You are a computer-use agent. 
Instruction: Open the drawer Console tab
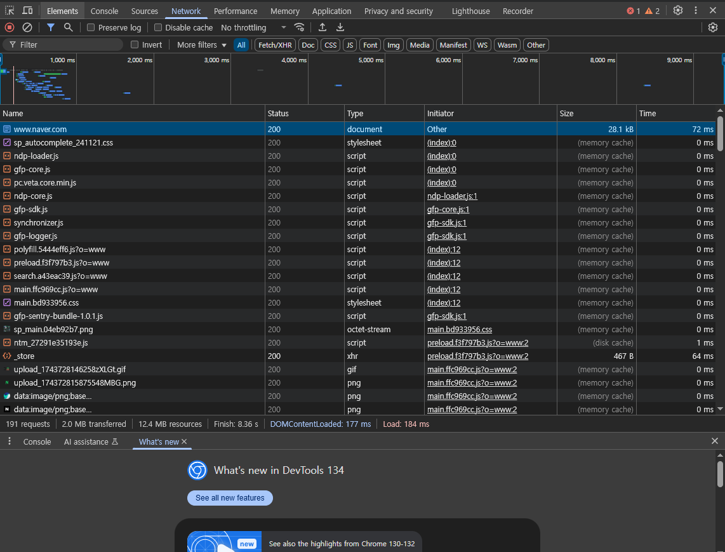click(37, 441)
